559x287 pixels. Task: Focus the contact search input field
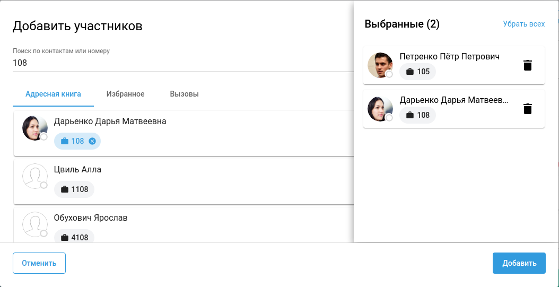180,63
